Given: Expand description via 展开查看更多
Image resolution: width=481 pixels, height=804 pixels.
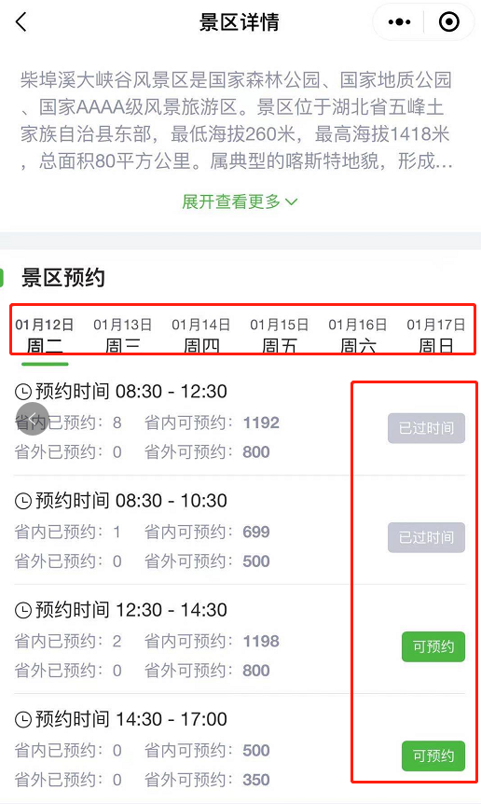Looking at the screenshot, I should point(240,201).
